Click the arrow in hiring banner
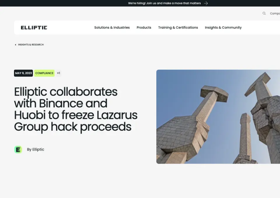280x198 pixels. coord(206,3)
